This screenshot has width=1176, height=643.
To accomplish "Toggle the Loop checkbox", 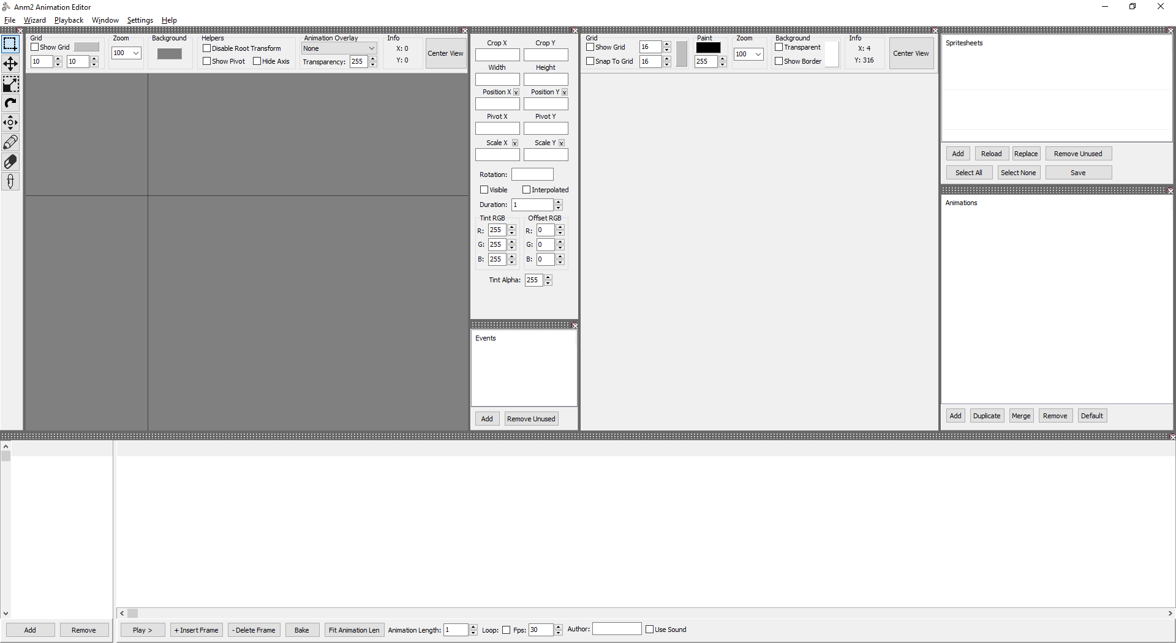I will point(506,630).
